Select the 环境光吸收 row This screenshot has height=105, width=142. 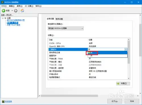pyautogui.click(x=88, y=74)
